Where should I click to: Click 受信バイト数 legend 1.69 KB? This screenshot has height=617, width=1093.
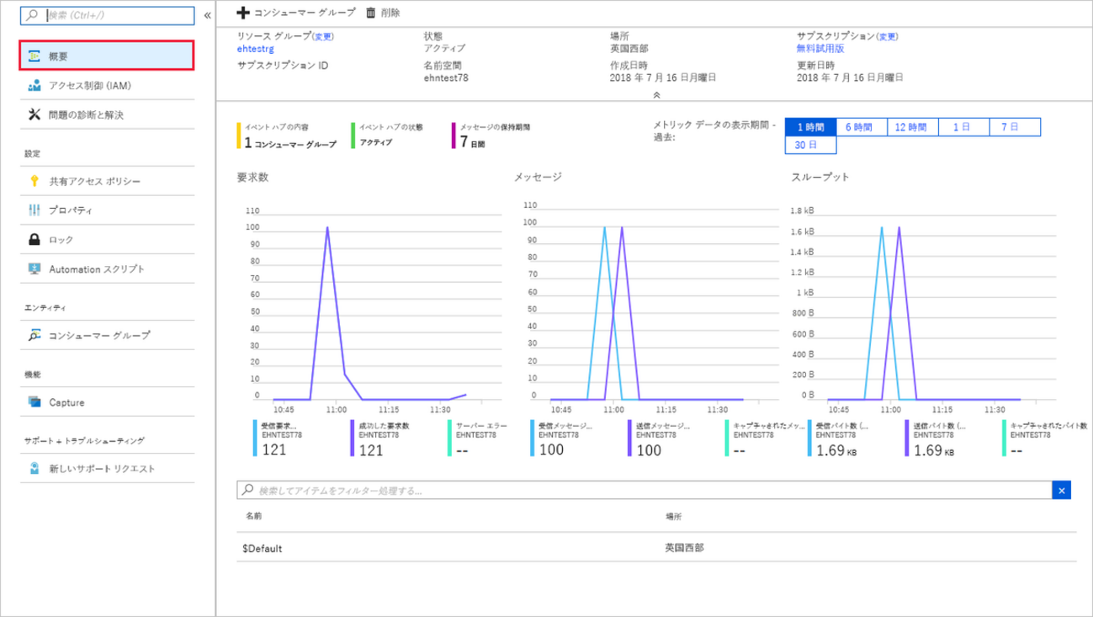837,450
